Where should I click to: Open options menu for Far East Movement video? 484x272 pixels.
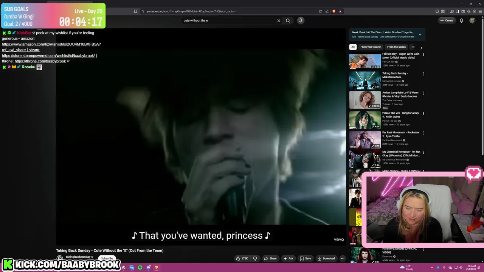(x=423, y=133)
